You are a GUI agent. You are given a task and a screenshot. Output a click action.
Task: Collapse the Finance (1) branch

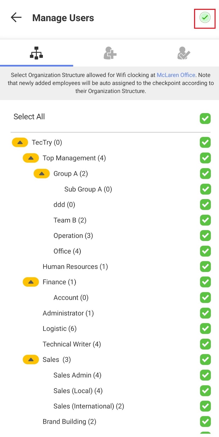click(31, 282)
